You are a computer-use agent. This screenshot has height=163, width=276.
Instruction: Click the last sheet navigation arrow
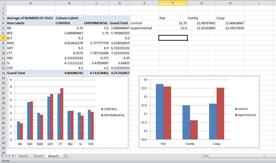[13, 156]
